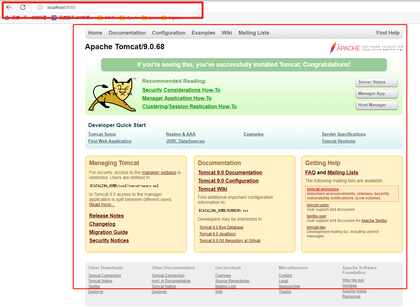Open Manager Application How-To link
Viewport: 420px width, 307px height.
[x=177, y=98]
